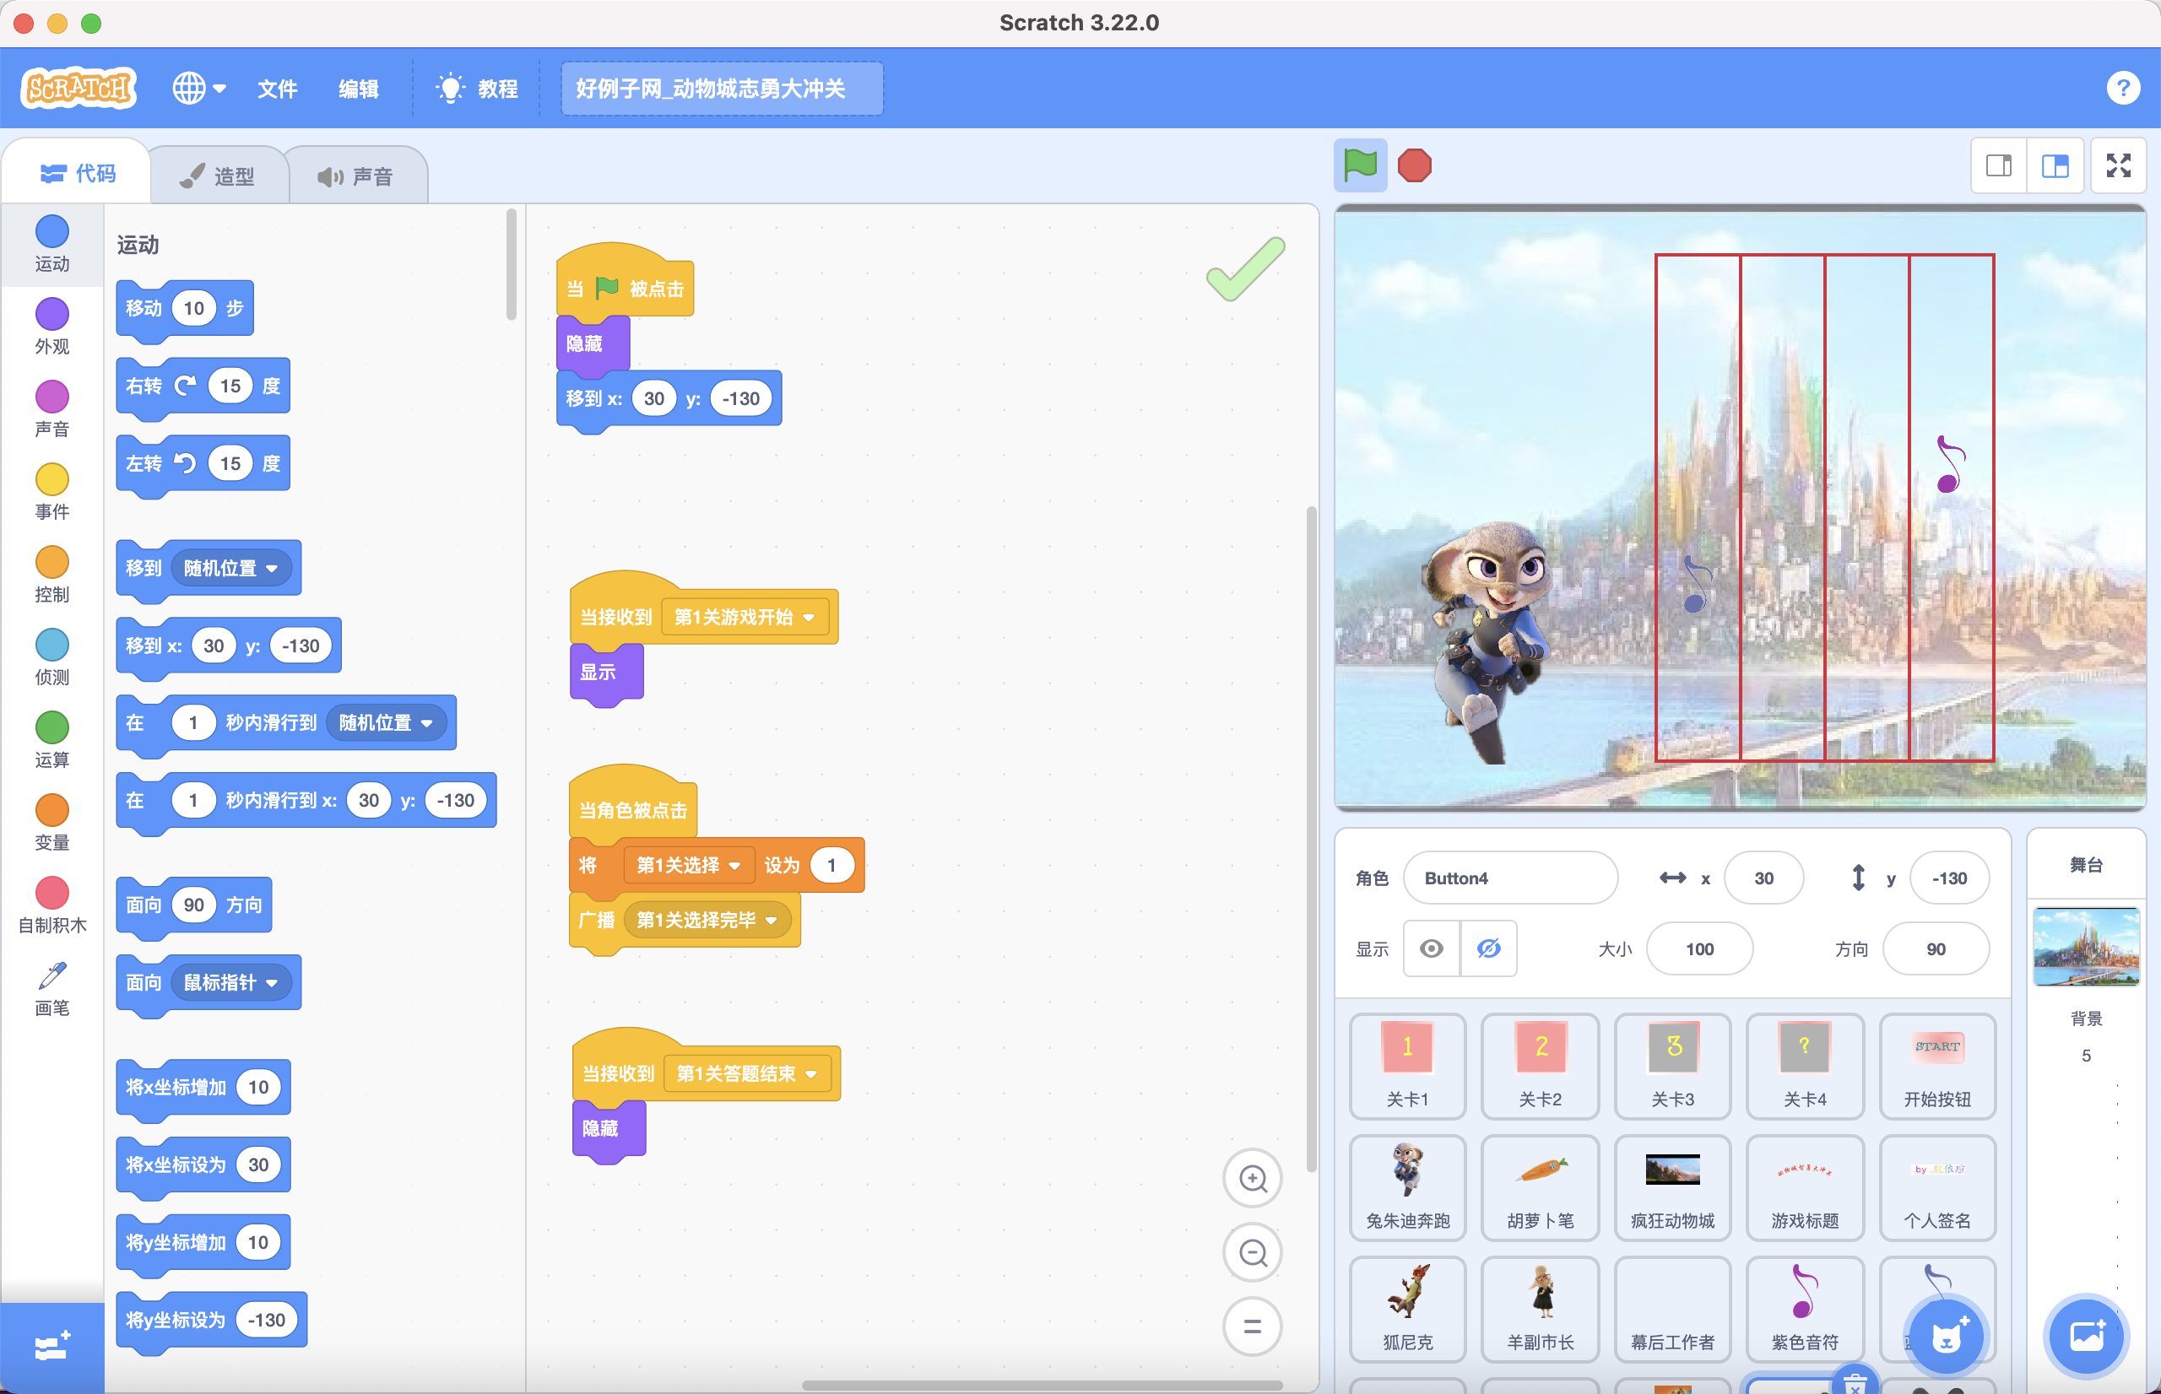Expand 随机位置 dropdown in glide block
The width and height of the screenshot is (2161, 1394).
point(385,722)
